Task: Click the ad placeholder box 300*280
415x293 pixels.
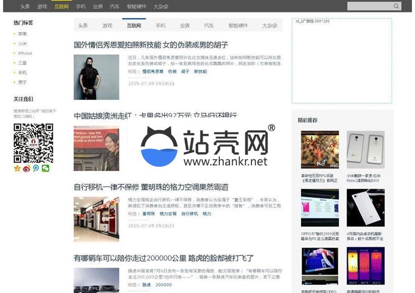Action: (x=342, y=61)
